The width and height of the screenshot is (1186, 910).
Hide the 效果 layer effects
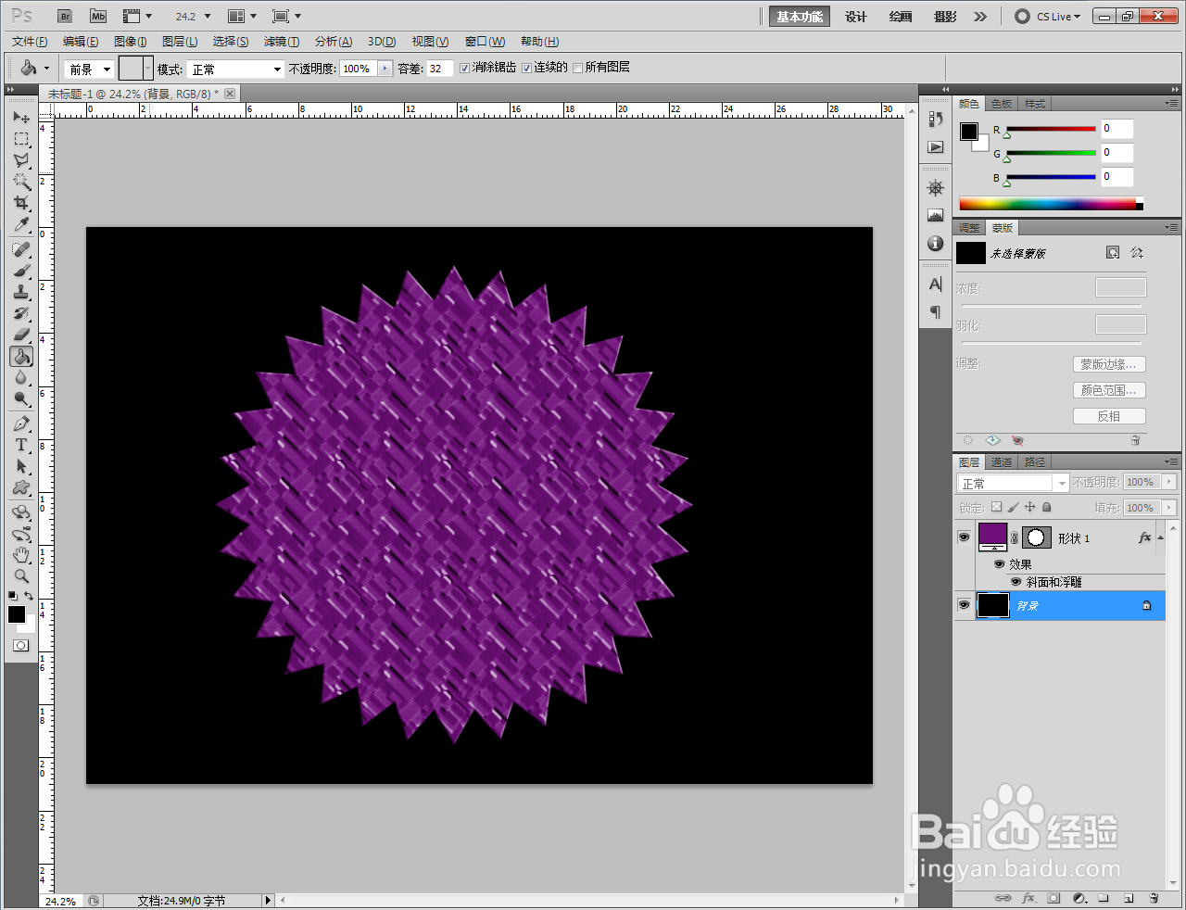click(999, 563)
